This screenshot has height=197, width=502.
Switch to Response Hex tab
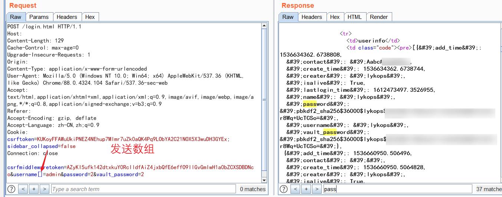click(x=335, y=17)
